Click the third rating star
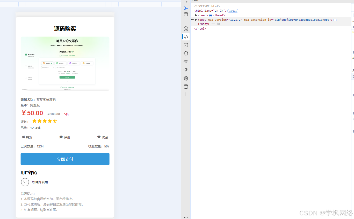Image resolution: width=354 pixels, height=219 pixels. click(x=45, y=121)
